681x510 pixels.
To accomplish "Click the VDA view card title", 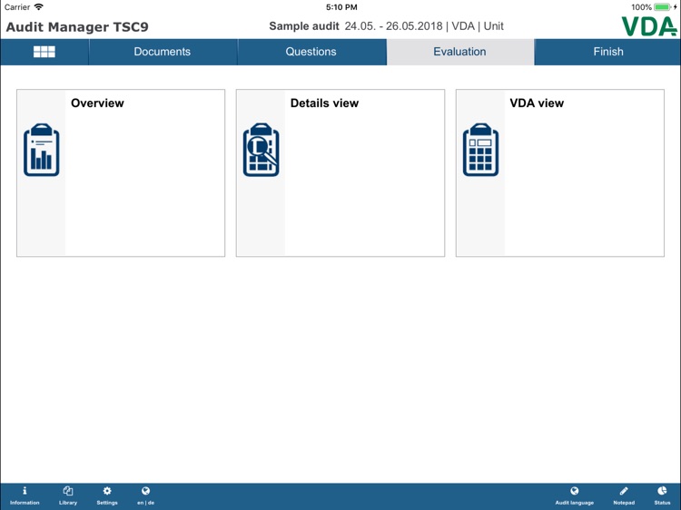I will (x=537, y=103).
